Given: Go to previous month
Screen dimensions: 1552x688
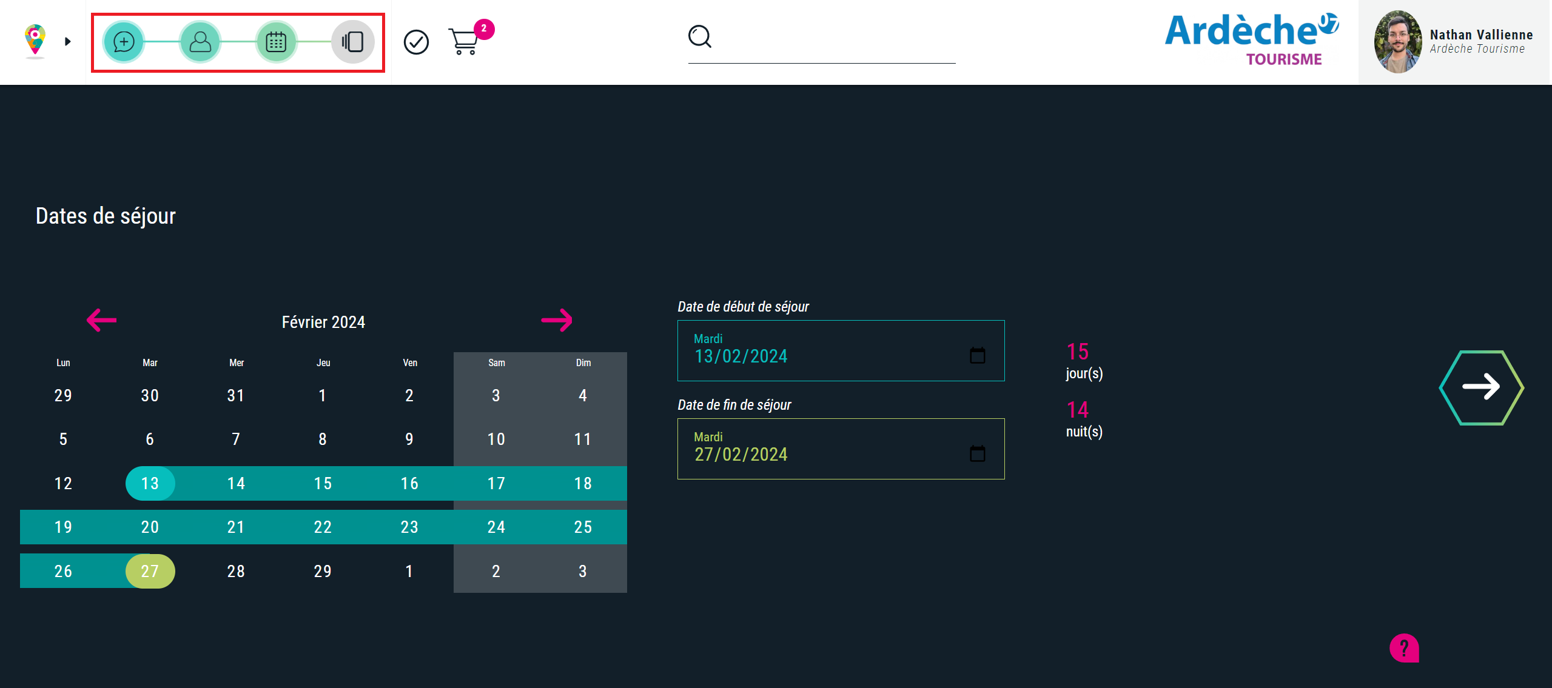Looking at the screenshot, I should (101, 320).
